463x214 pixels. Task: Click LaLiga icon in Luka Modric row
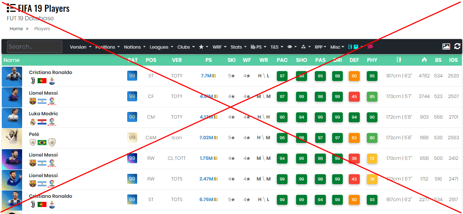[x=52, y=122]
